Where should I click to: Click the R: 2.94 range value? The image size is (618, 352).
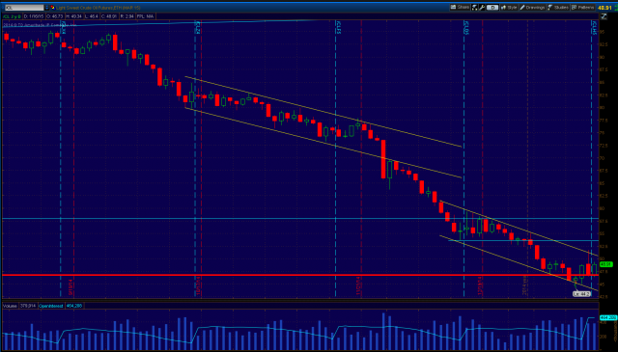pos(126,16)
